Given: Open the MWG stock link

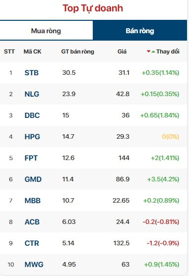Looking at the screenshot, I should [x=34, y=265].
